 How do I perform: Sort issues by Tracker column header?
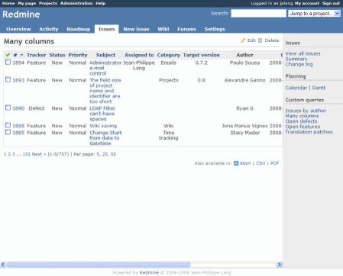[x=37, y=55]
